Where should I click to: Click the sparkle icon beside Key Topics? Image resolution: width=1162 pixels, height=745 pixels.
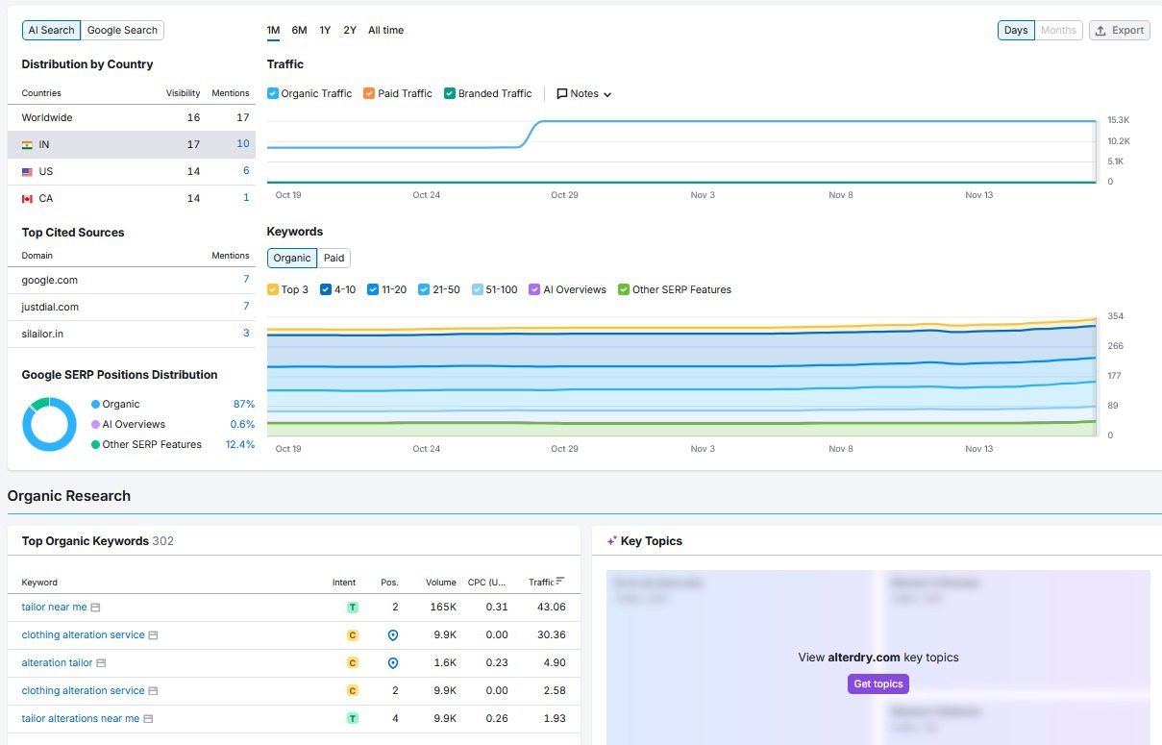tap(611, 541)
